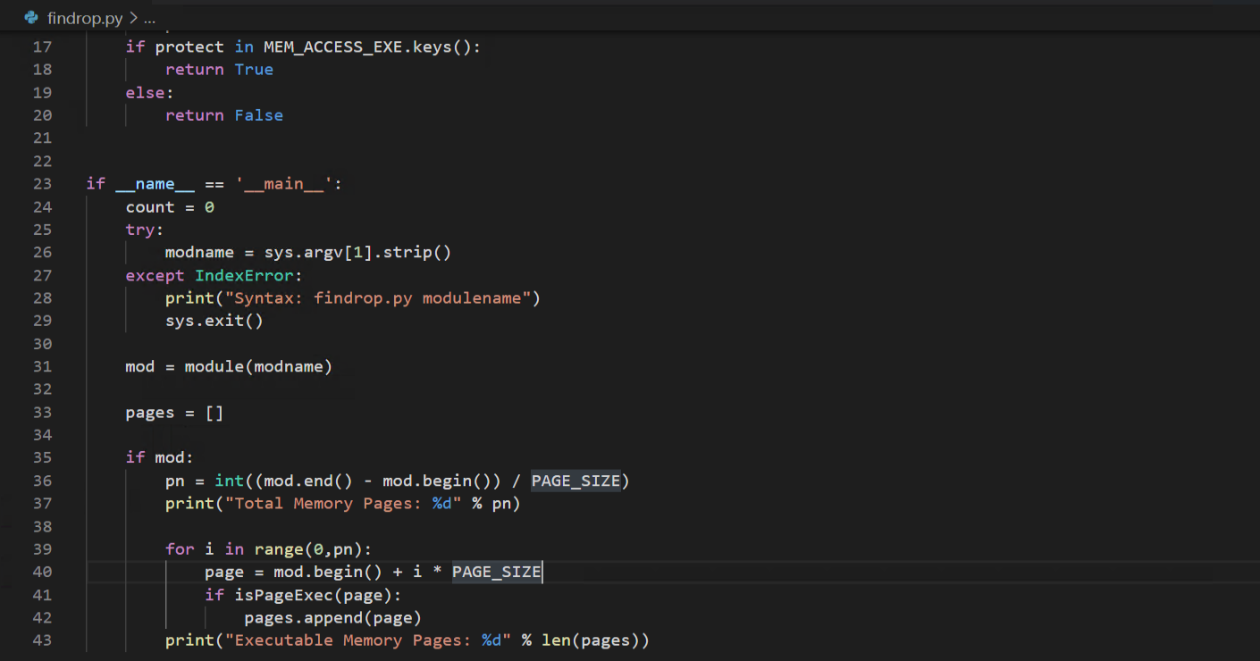Click the "Executable Memory Pages: %d" string
1260x661 pixels.
(x=367, y=640)
